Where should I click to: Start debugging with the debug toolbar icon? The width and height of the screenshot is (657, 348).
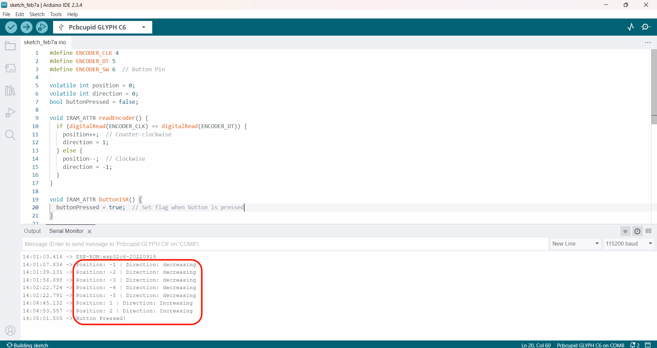click(x=42, y=27)
